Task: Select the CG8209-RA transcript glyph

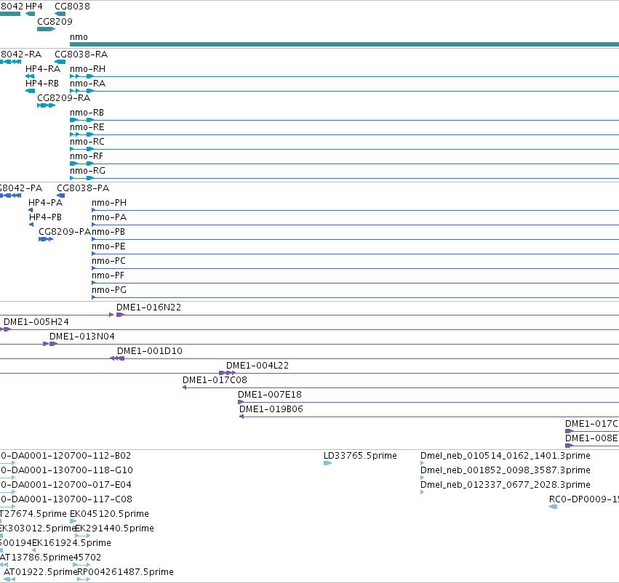Action: click(46, 105)
